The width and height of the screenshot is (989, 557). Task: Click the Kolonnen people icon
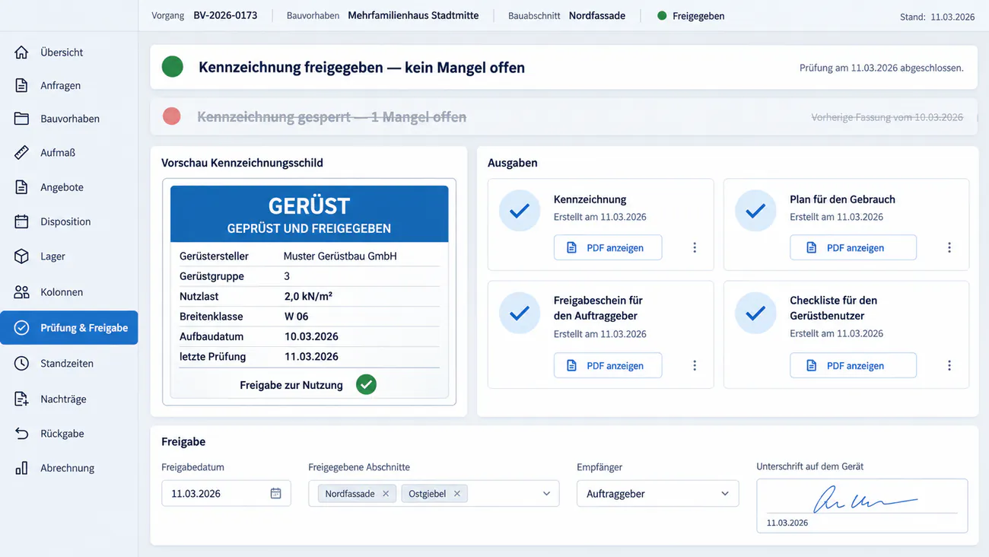pos(21,292)
